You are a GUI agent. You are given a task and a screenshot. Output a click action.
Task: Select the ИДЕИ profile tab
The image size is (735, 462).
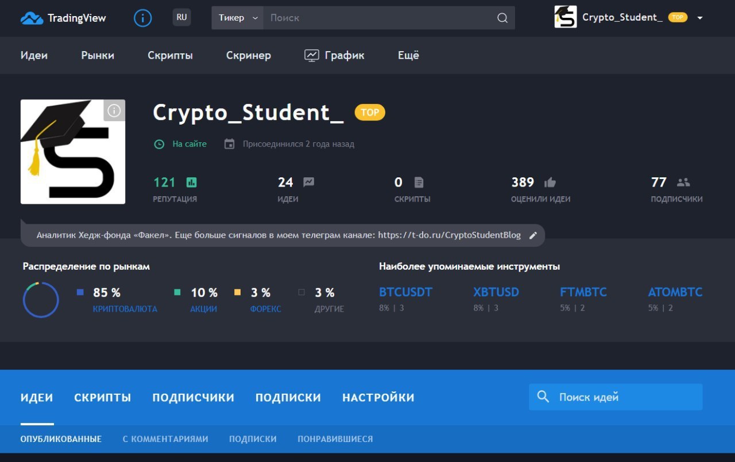37,398
